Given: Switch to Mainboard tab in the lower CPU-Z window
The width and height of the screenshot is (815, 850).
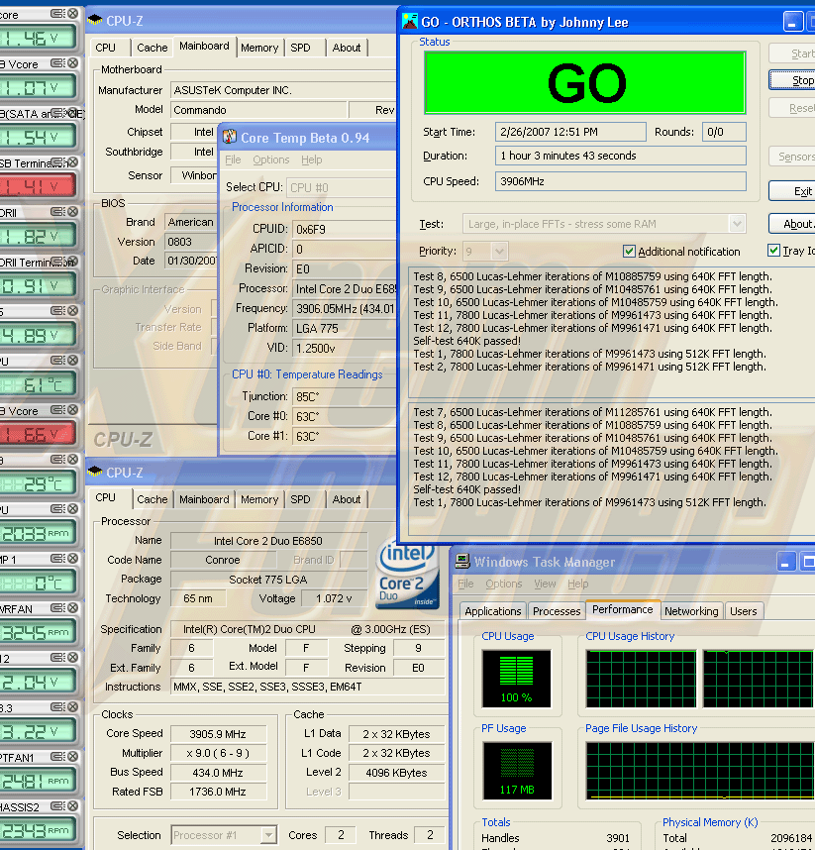Looking at the screenshot, I should (x=204, y=499).
